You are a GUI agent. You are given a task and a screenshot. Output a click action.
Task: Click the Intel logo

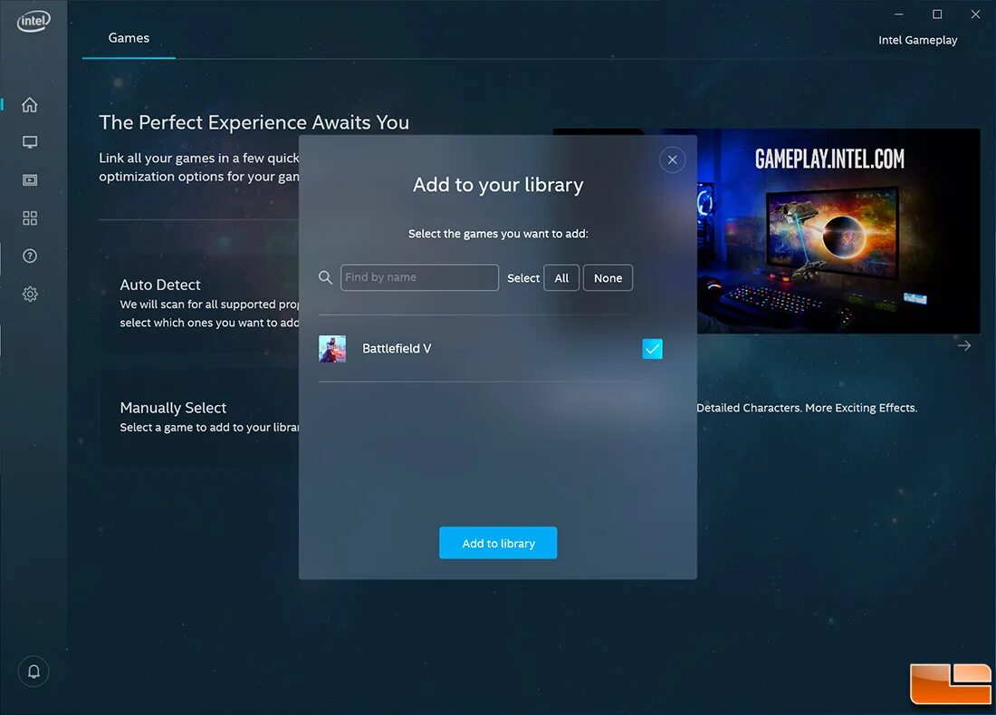coord(33,21)
